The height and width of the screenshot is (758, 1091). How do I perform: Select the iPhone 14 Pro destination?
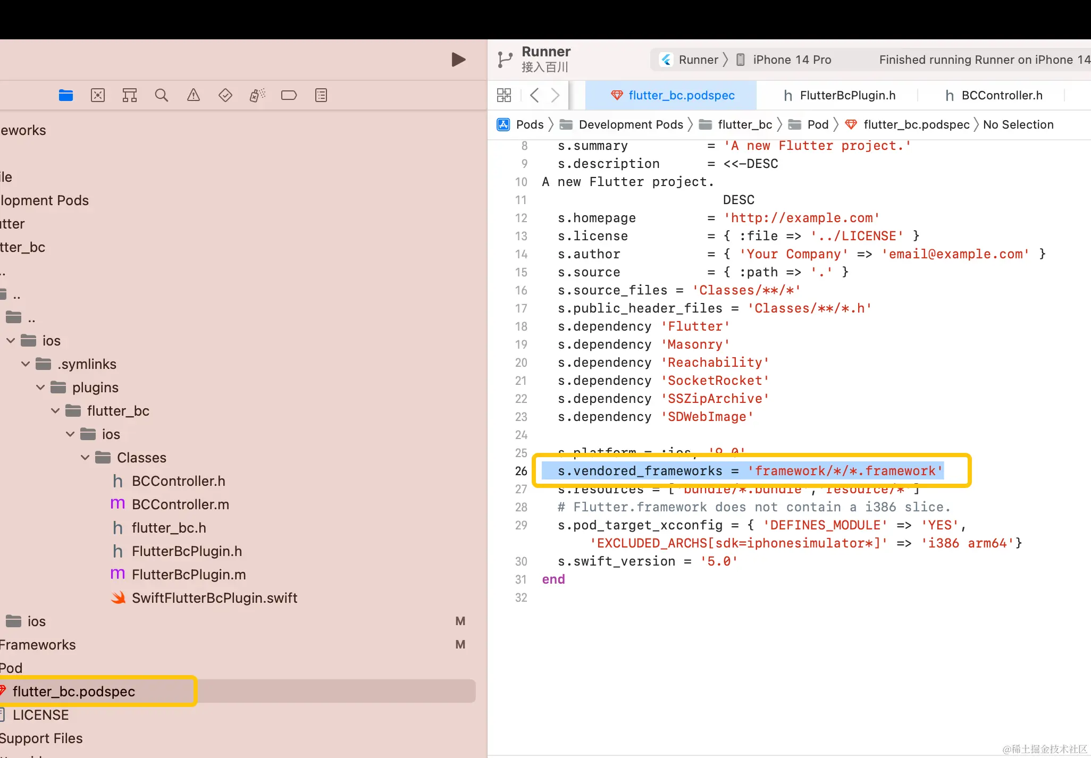791,60
